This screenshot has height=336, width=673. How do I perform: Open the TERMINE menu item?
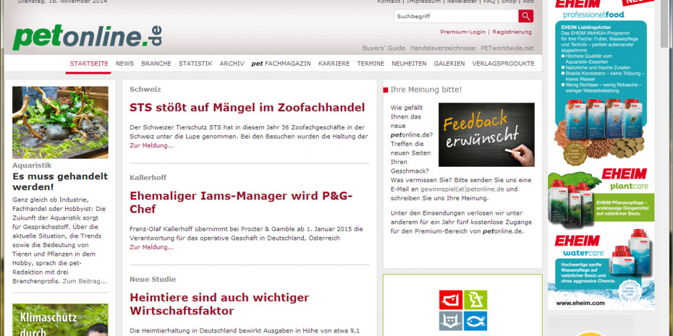[x=371, y=64]
